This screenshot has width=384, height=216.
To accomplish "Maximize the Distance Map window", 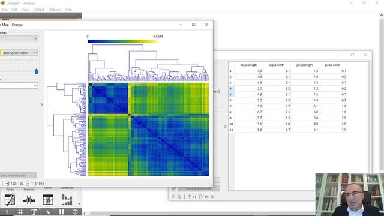I will 194,25.
